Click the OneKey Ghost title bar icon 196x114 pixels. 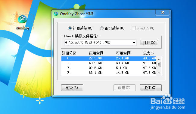point(56,14)
